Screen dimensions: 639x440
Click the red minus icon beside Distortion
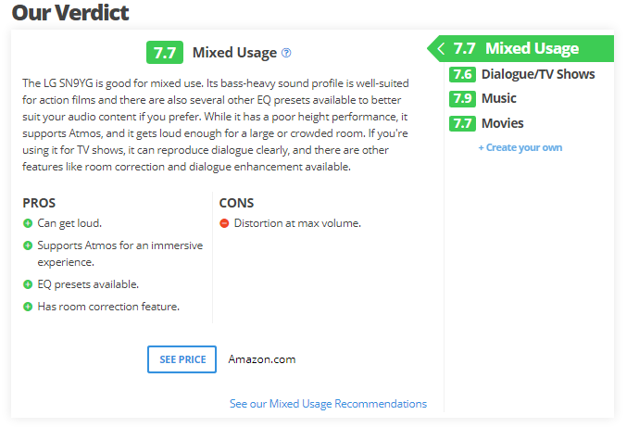point(224,223)
